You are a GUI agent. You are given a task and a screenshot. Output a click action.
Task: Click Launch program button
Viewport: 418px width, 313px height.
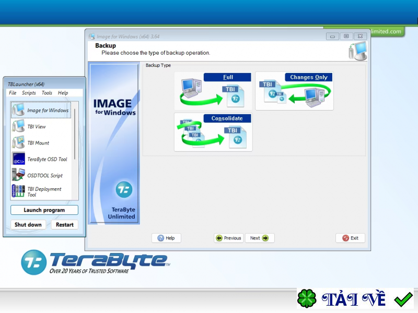[x=44, y=210]
